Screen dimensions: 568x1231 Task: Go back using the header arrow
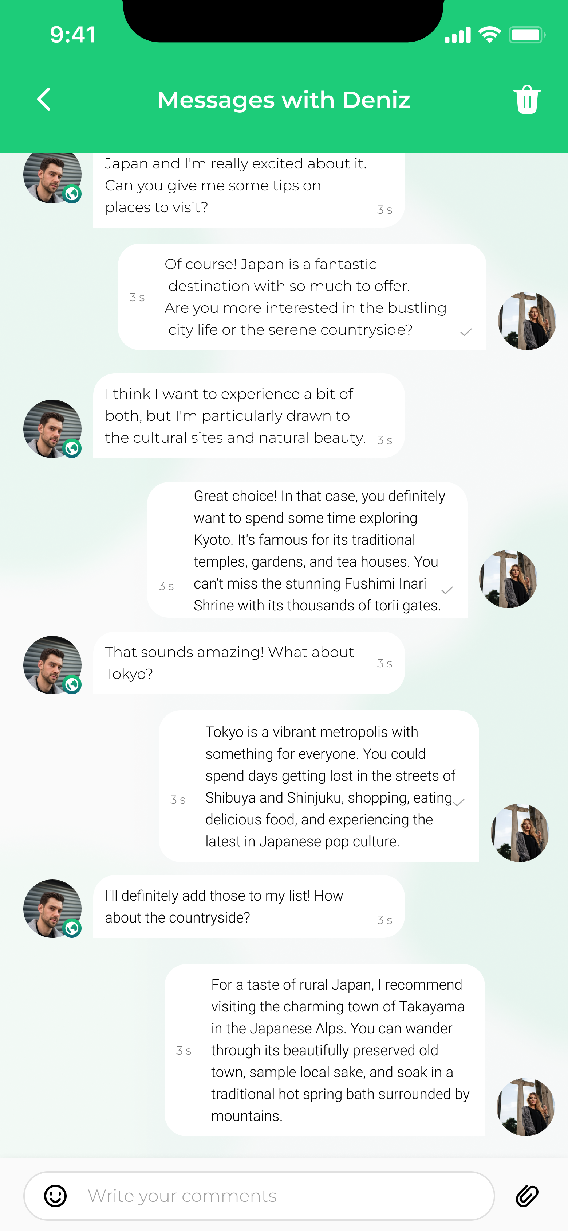pos(44,100)
